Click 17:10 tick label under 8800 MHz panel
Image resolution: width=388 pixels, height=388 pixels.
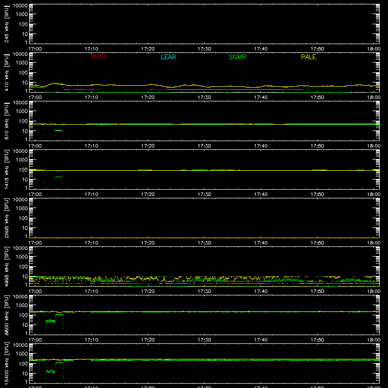(91, 340)
